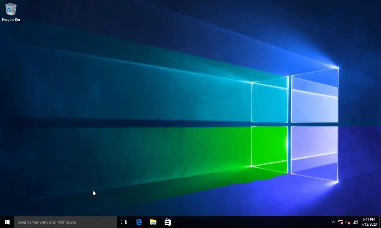The width and height of the screenshot is (381, 228).
Task: Open the clock showing 6:41 PM
Action: [x=369, y=222]
